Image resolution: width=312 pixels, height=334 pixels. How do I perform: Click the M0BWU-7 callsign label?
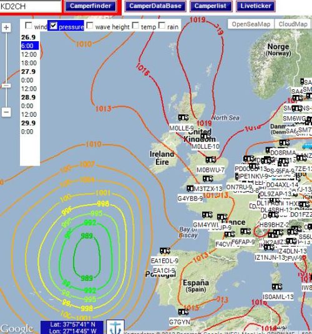(x=210, y=170)
